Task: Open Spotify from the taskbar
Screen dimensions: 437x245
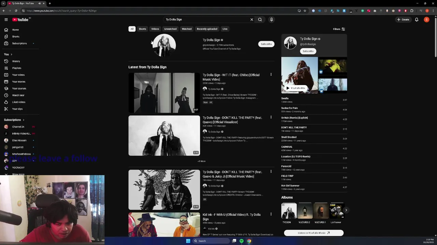Action: point(241,241)
